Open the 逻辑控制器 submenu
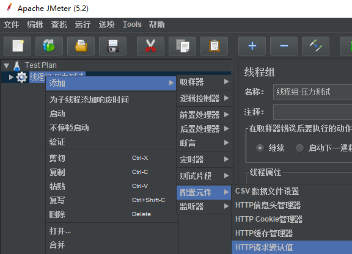Image resolution: width=352 pixels, height=254 pixels. coord(205,98)
